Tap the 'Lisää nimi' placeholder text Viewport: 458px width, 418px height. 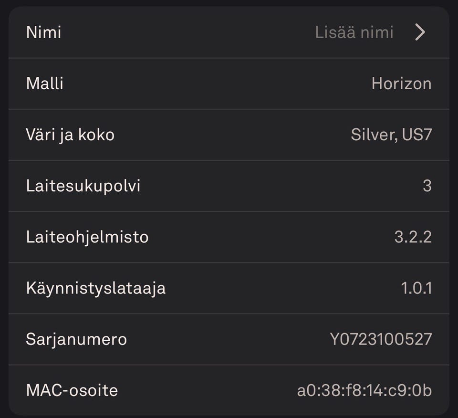354,32
